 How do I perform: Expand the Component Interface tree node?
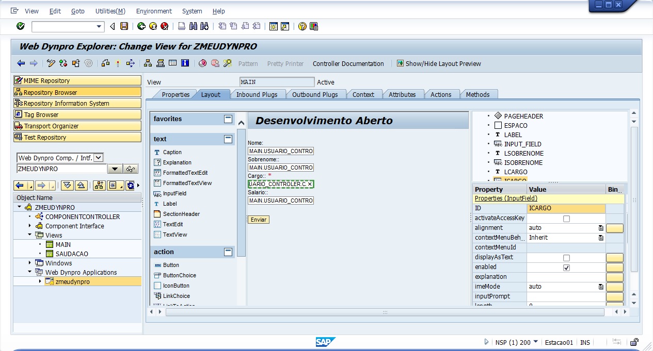point(30,226)
